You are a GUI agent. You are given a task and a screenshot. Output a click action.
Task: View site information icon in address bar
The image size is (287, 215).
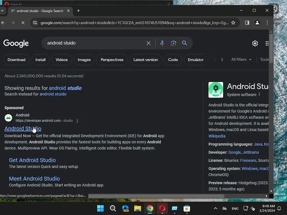[35, 23]
